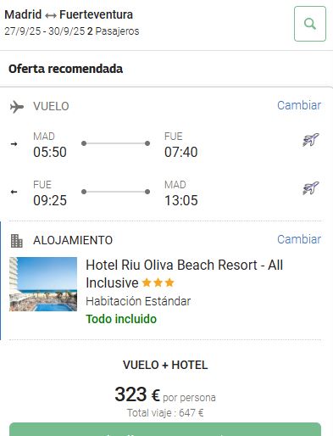
Task: Click the travel dates 27/9/25 - 30/9/25
Action: tap(45, 31)
